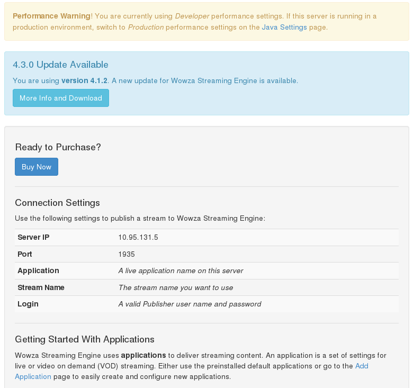The height and width of the screenshot is (388, 414).
Task: Click the Performance Warning bold text
Action: (x=52, y=16)
